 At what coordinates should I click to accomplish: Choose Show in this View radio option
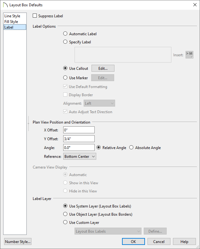click(x=65, y=183)
